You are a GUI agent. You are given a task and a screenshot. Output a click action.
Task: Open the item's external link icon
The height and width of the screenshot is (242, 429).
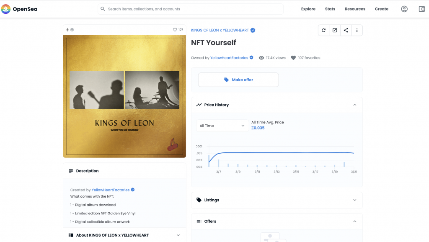coord(335,30)
